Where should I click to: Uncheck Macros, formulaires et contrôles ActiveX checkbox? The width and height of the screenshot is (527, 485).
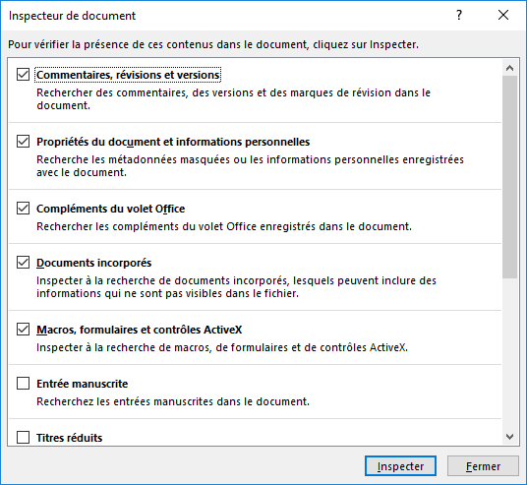pos(23,330)
